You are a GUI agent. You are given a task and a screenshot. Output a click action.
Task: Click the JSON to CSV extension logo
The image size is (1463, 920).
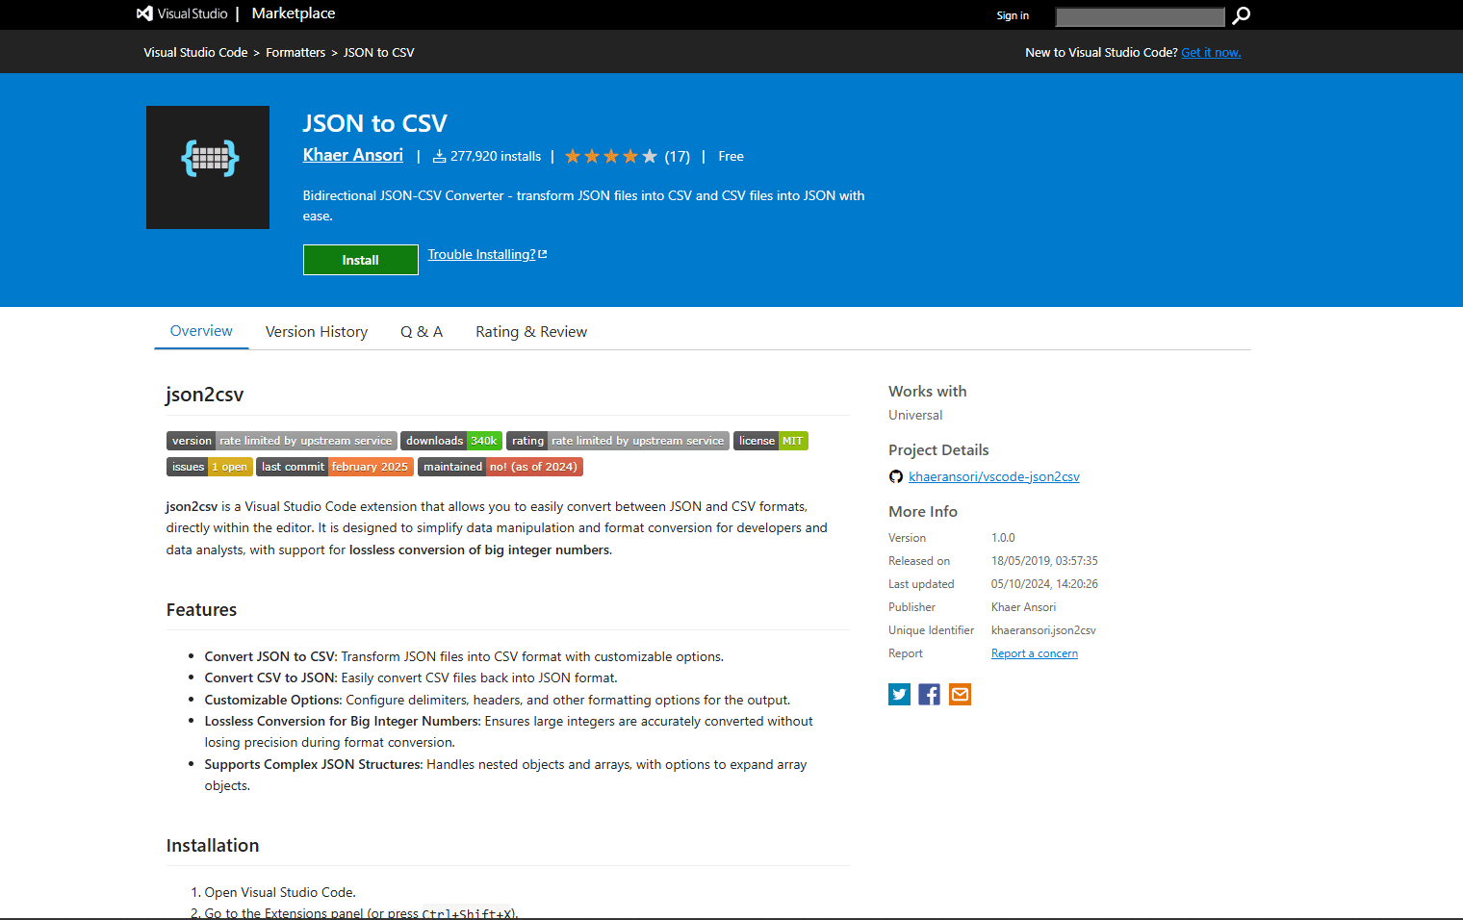point(208,167)
